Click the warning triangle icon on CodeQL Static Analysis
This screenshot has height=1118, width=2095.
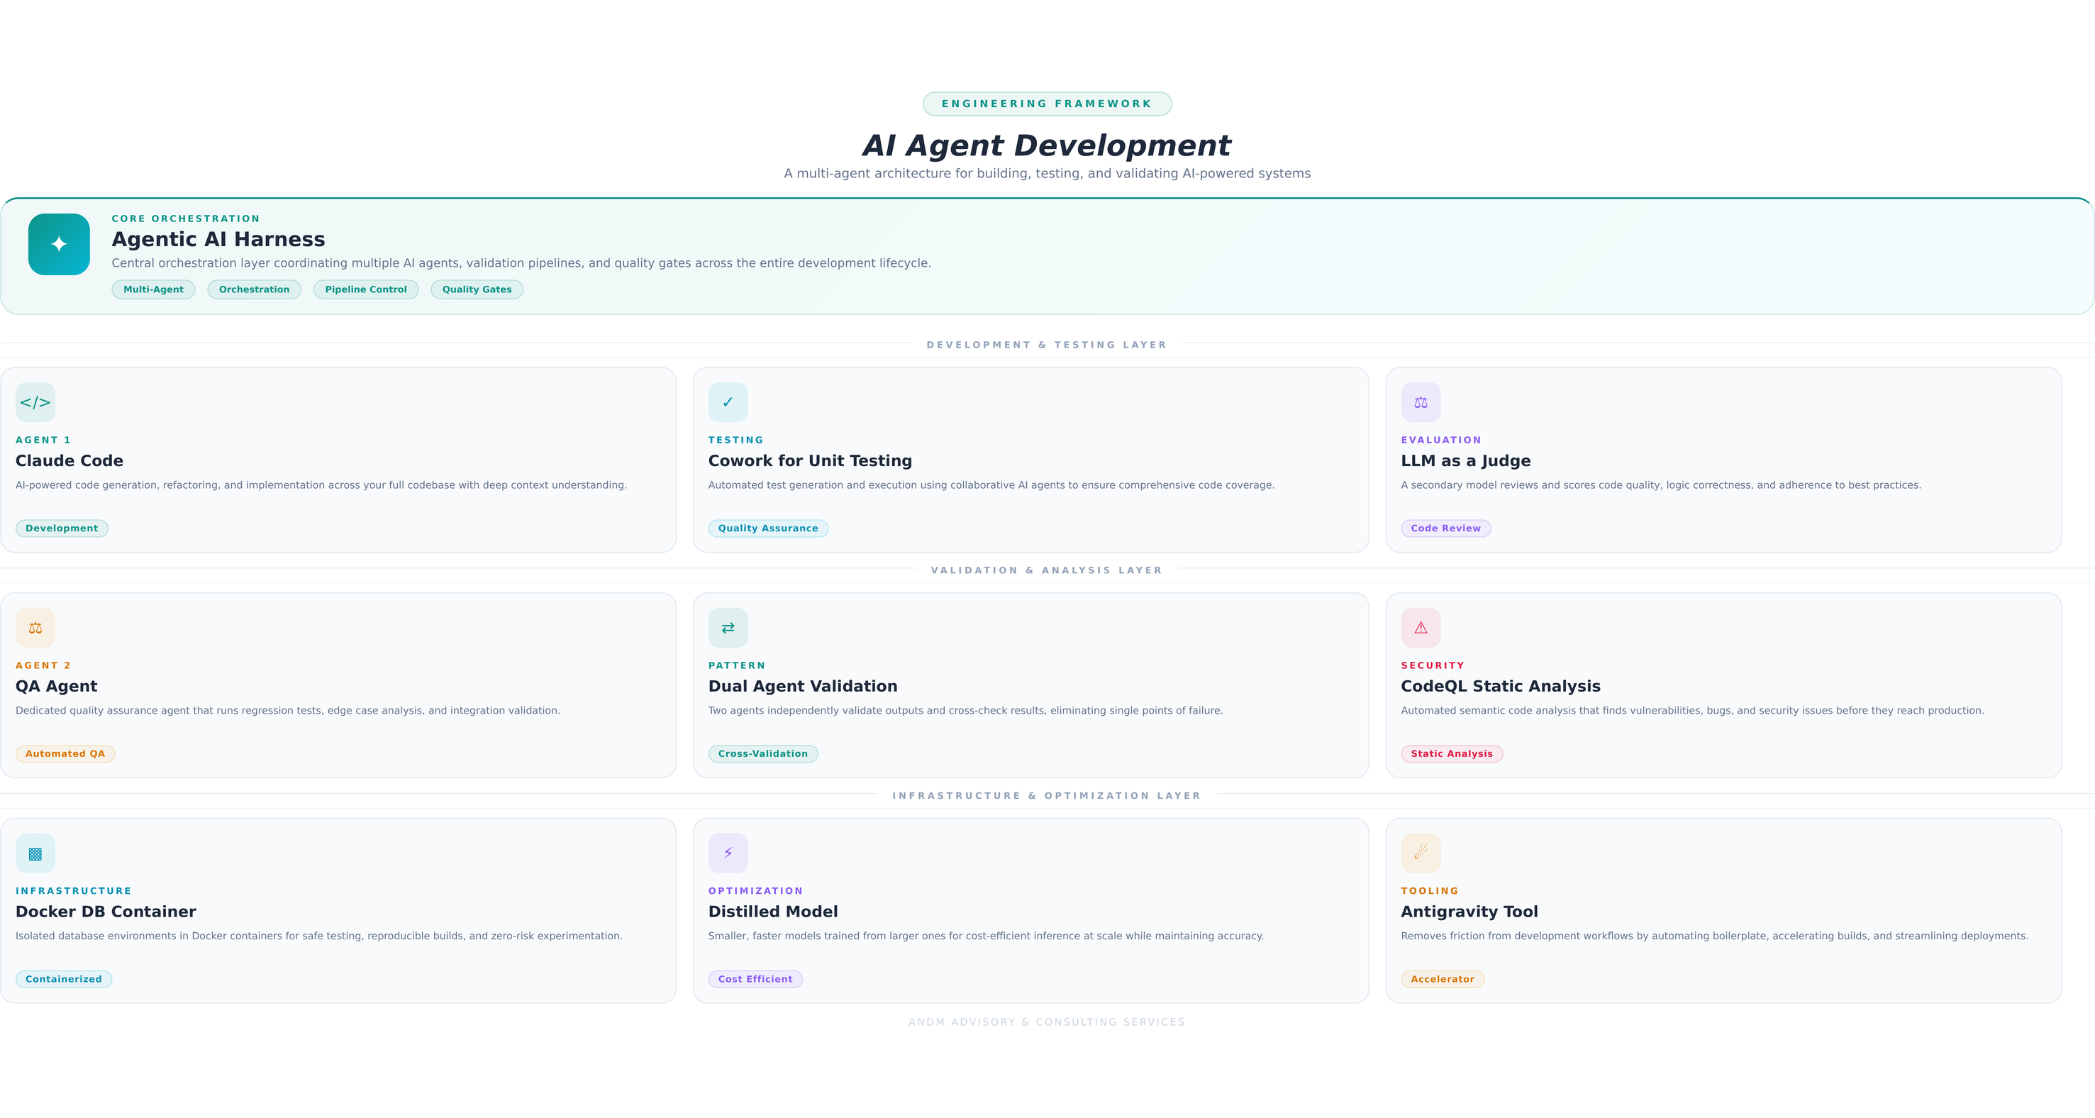coord(1420,627)
